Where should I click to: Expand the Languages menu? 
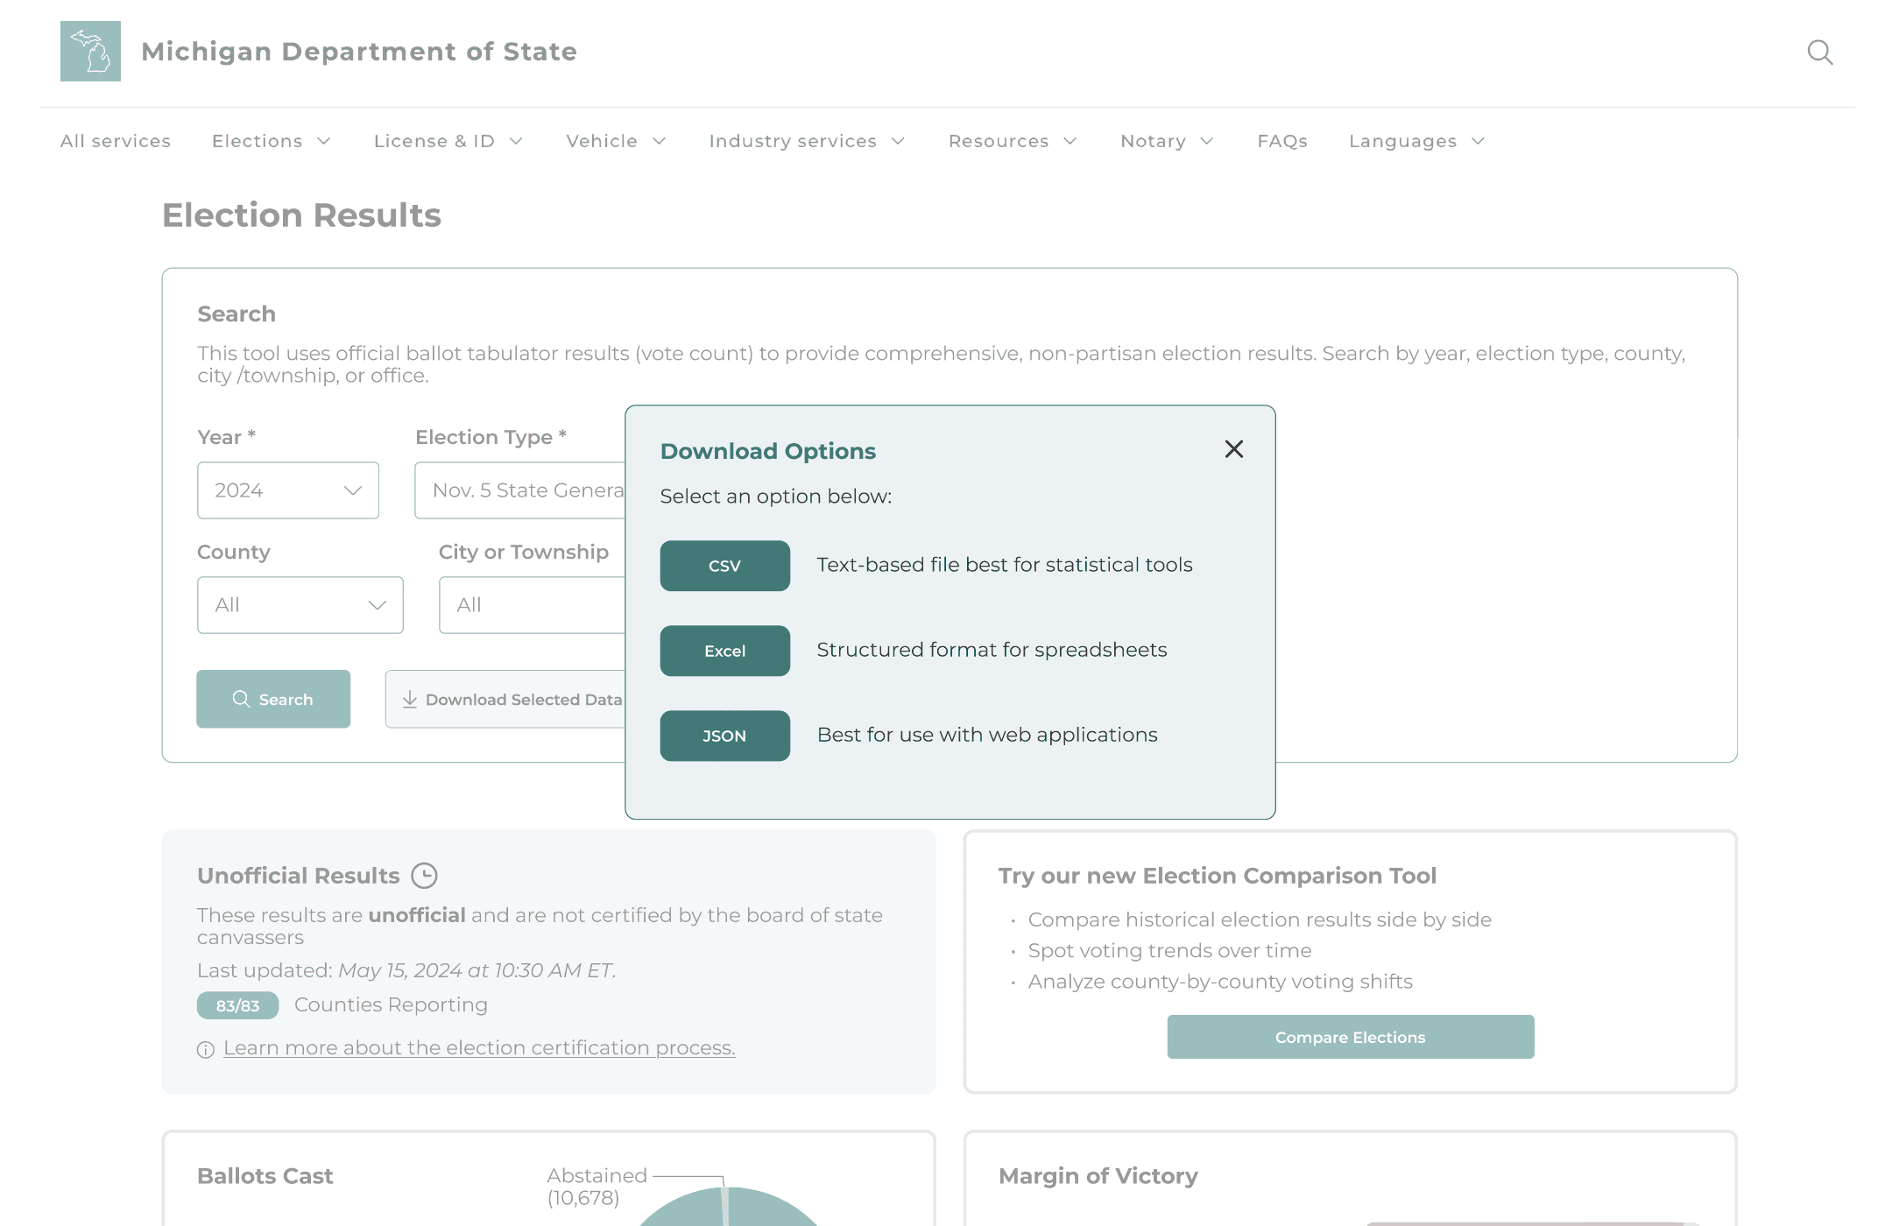click(x=1416, y=141)
